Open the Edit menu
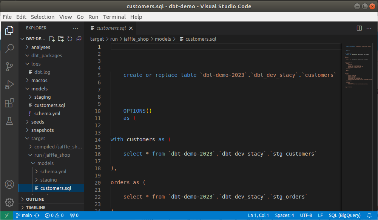 pos(21,17)
